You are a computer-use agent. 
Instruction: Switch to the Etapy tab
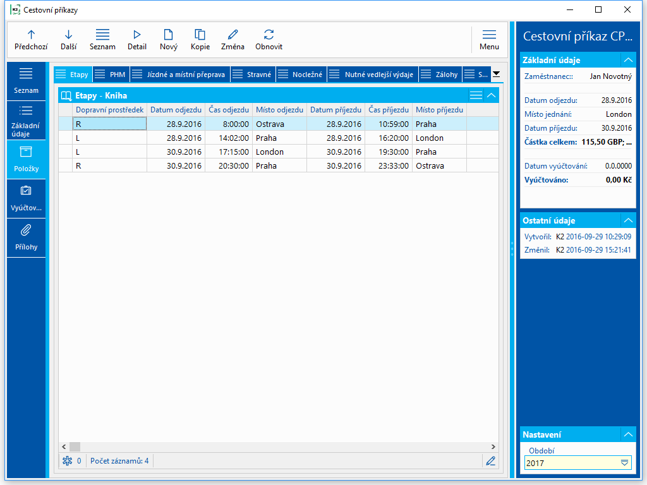click(73, 75)
